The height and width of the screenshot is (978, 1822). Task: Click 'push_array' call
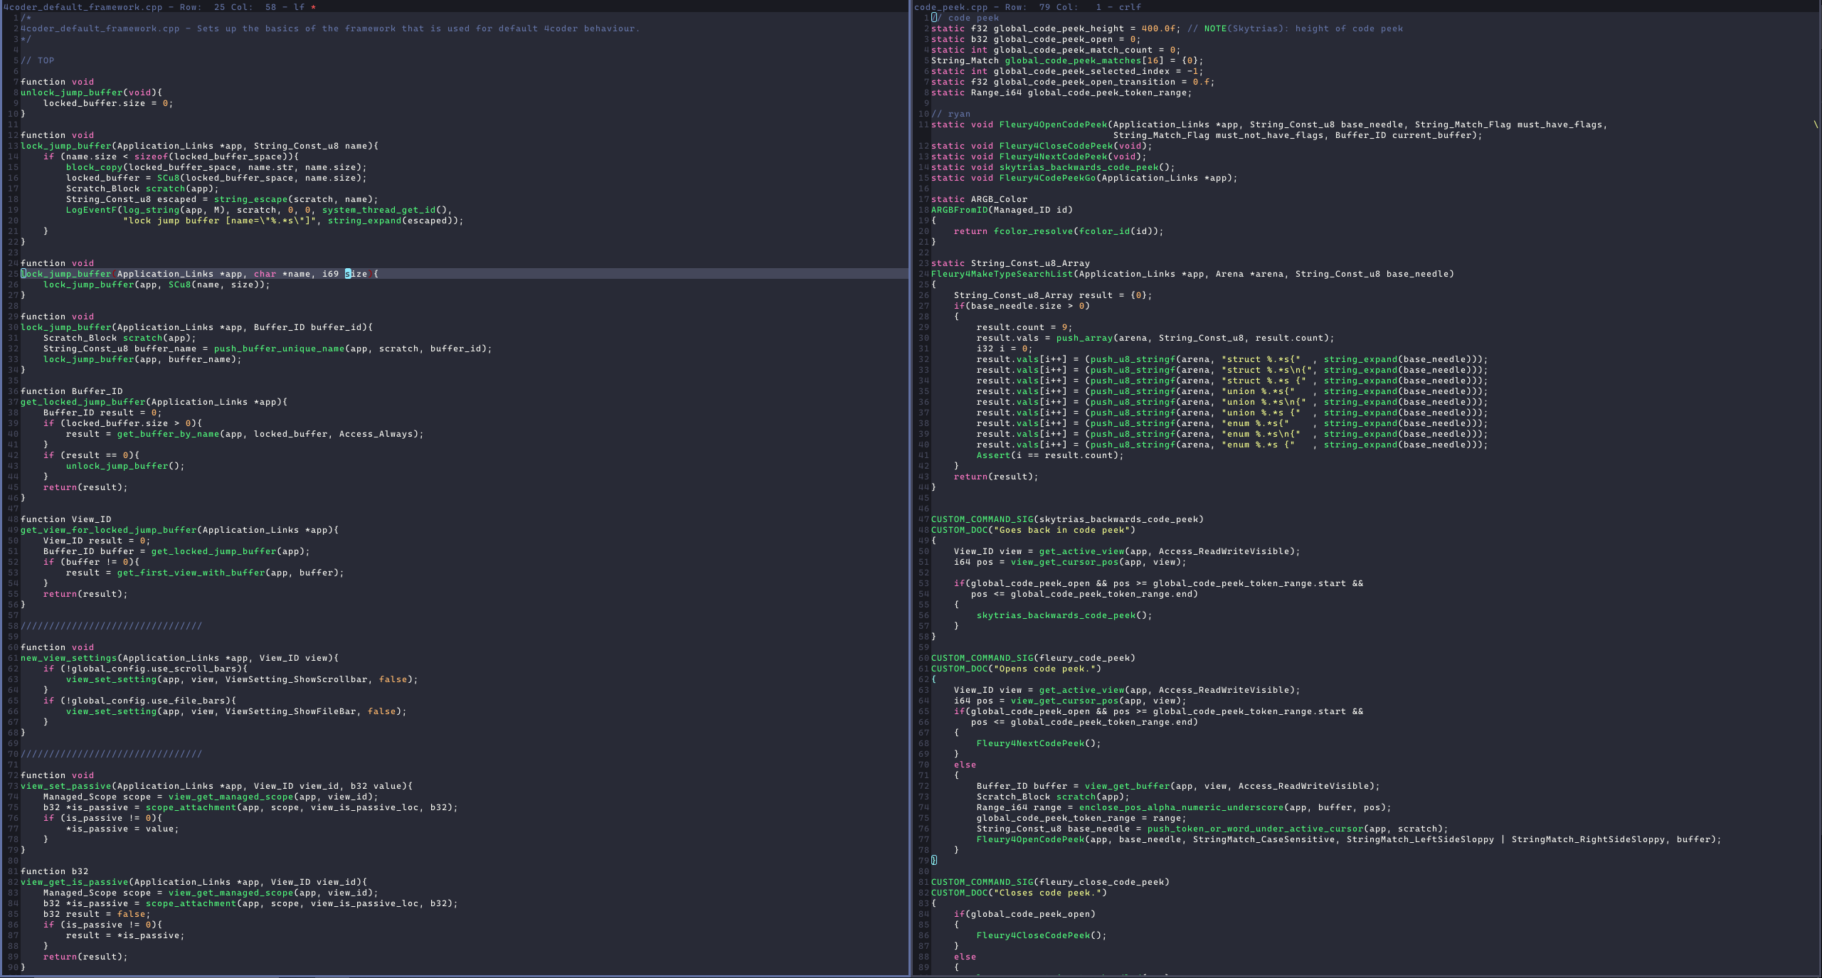point(1085,338)
